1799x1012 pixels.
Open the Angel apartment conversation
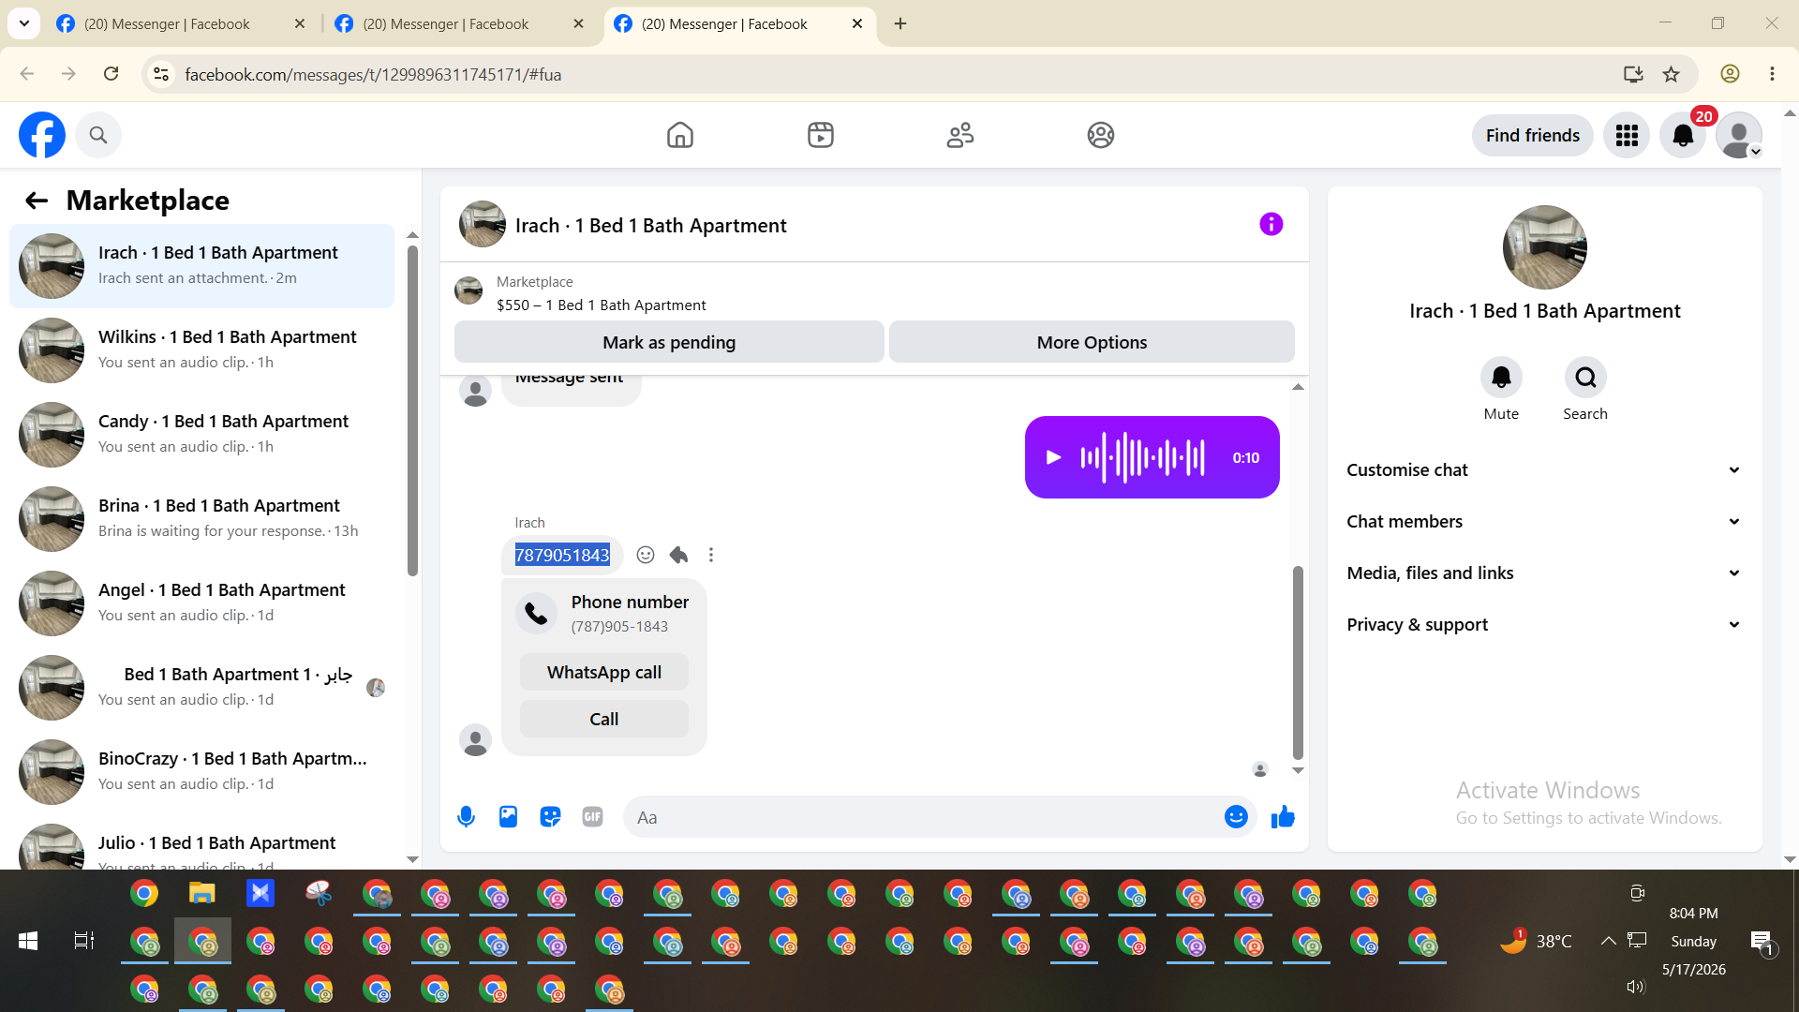(x=201, y=603)
